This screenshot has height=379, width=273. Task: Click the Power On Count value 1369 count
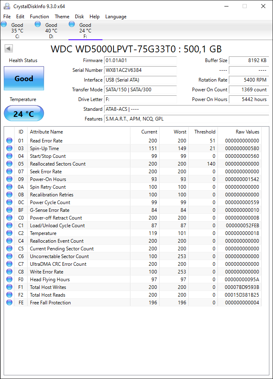pos(249,90)
